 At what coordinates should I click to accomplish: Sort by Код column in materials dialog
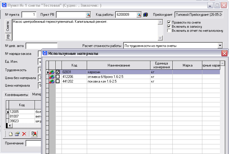74,65
